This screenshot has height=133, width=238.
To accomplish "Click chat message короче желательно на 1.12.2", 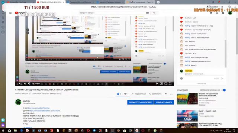I will (202, 26).
